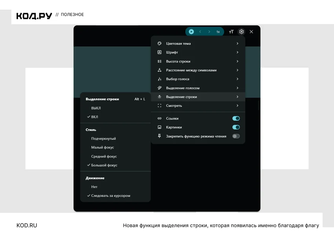Expand the Выделение голосом chevron
334x237 pixels.
tap(237, 88)
